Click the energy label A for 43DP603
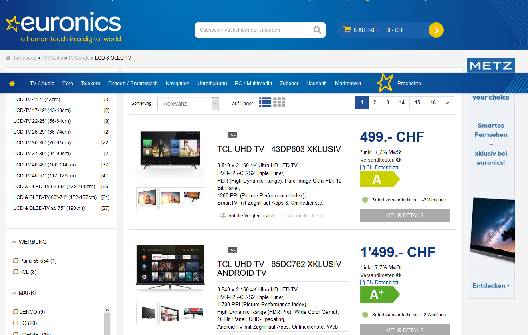Image resolution: width=528 pixels, height=335 pixels. click(380, 179)
